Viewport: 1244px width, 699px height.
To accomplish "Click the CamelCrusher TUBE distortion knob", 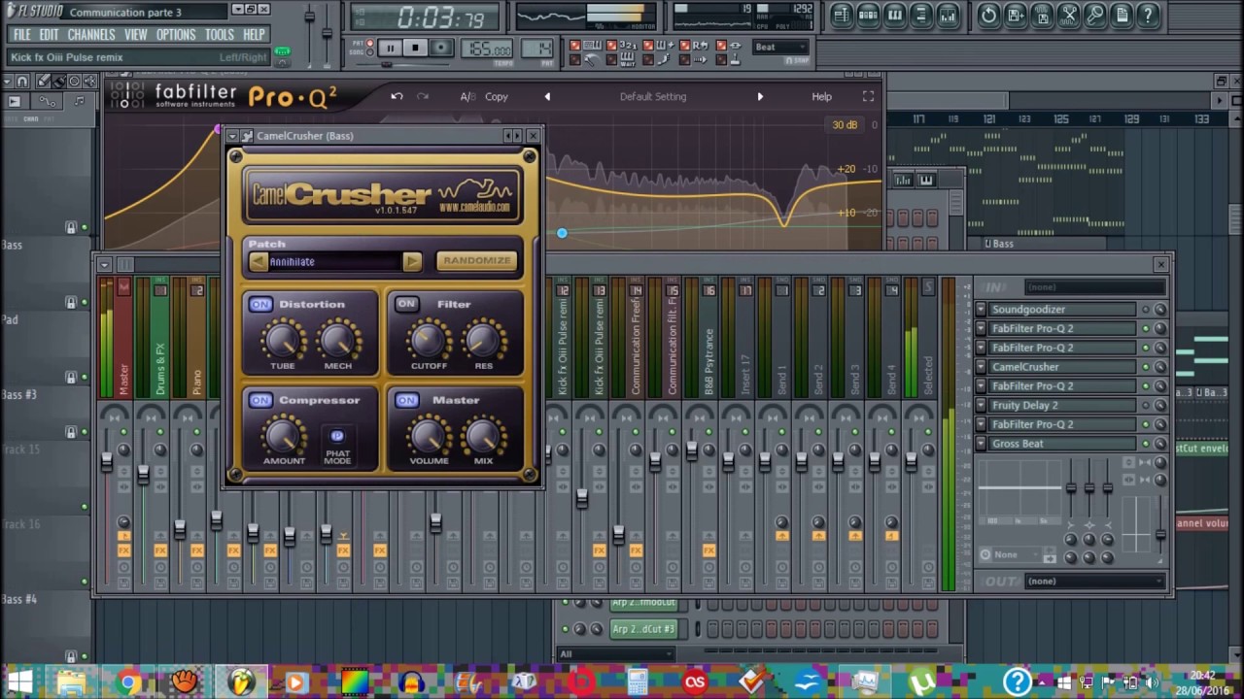I will 283,340.
